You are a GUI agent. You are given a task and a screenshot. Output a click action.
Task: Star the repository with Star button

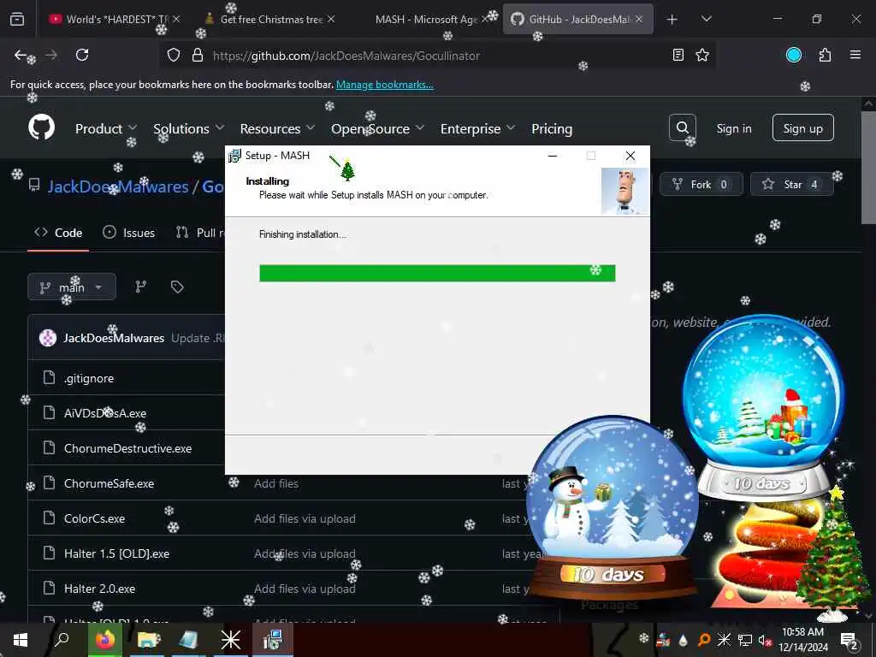click(x=791, y=185)
